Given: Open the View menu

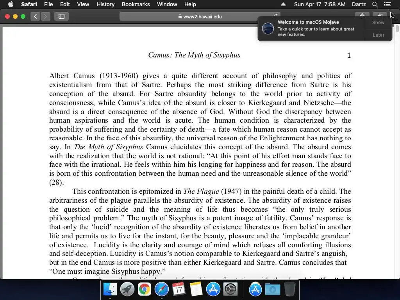Looking at the screenshot, I should coord(83,4).
